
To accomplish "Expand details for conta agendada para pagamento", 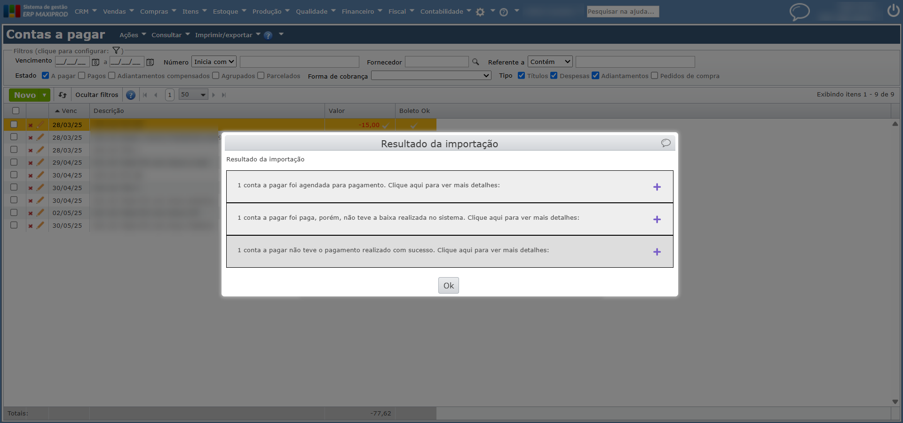I will pos(657,187).
